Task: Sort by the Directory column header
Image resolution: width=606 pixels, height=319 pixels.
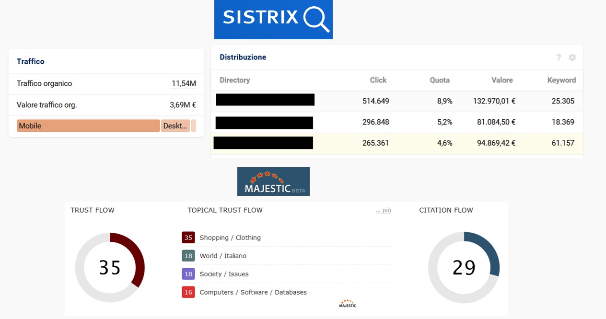Action: coord(235,80)
